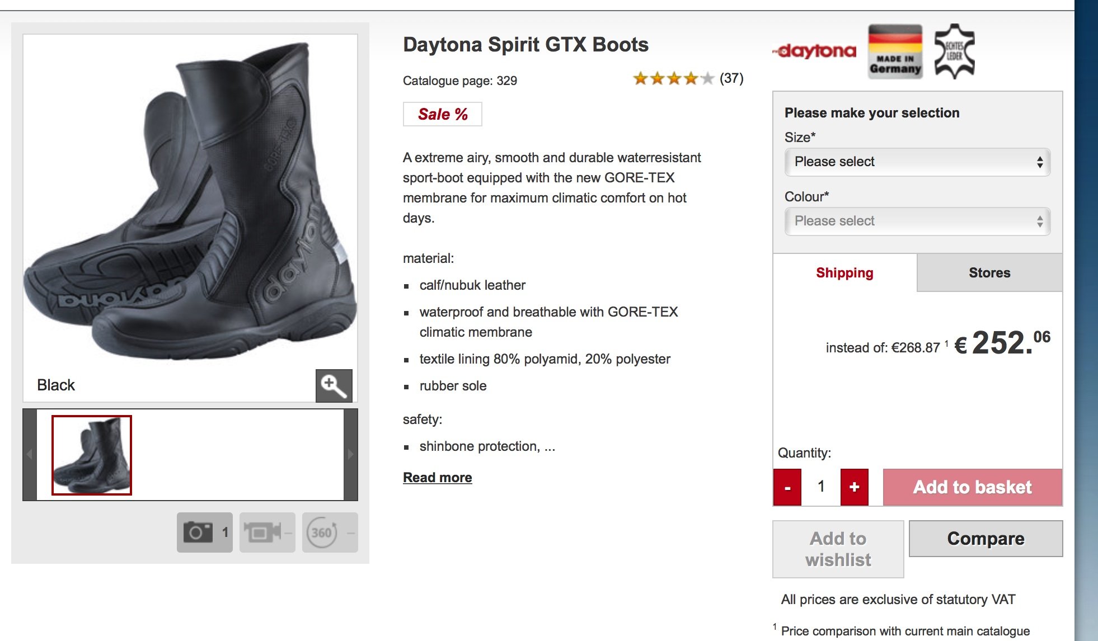
Task: Click the video camera icon
Action: coord(262,532)
